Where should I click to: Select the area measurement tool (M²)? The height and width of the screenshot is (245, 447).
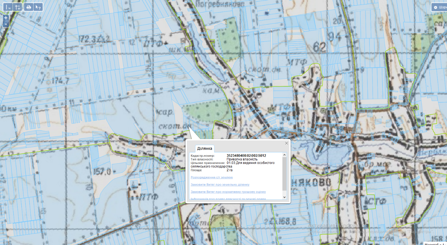(x=18, y=7)
